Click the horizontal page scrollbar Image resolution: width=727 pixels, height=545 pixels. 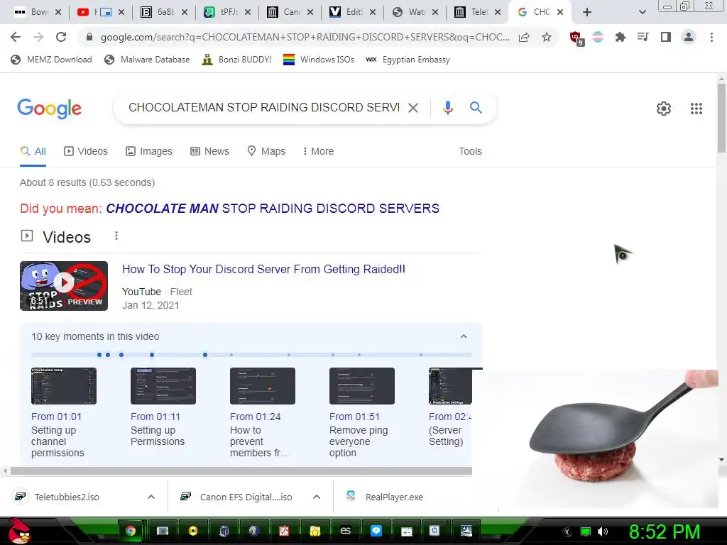pos(241,471)
